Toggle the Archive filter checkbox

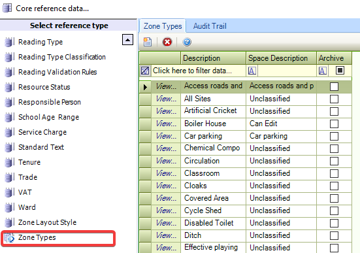(340, 71)
